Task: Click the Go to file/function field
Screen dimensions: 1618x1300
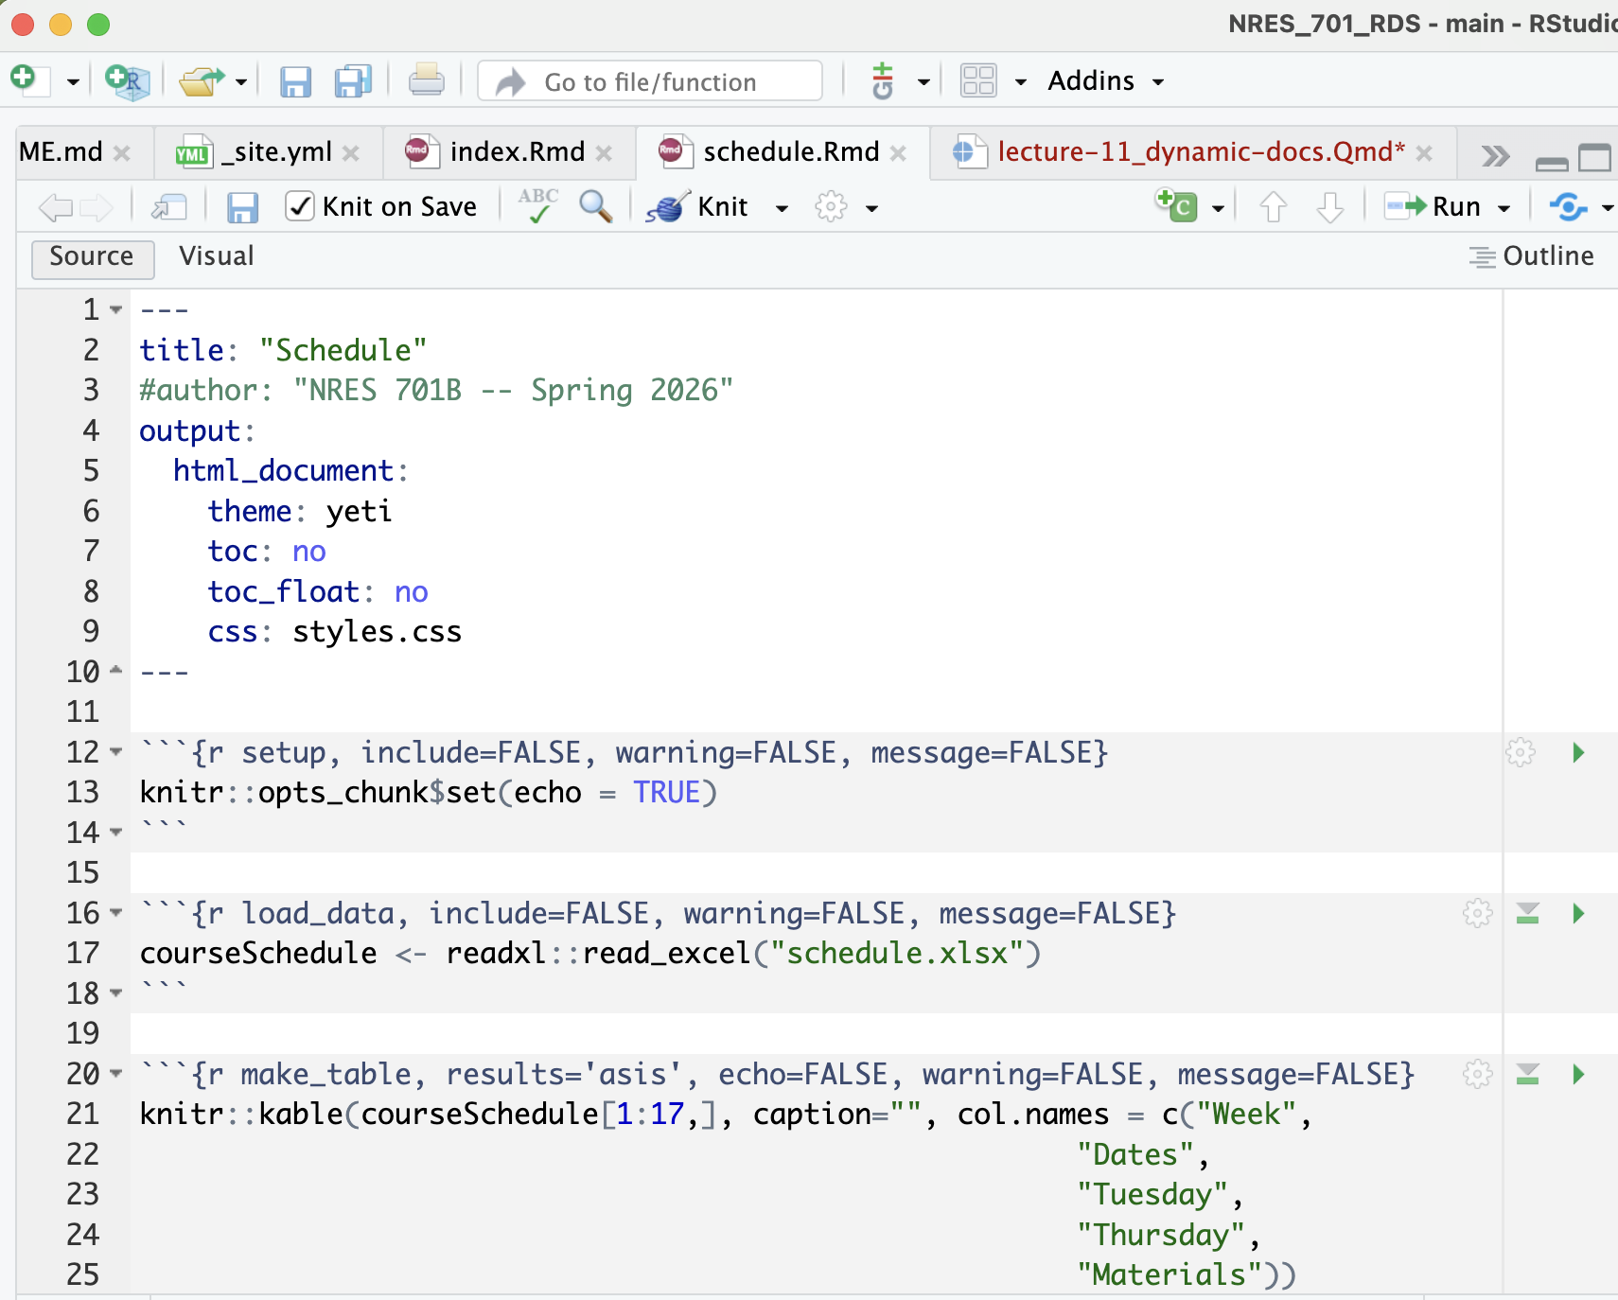Action: click(650, 81)
